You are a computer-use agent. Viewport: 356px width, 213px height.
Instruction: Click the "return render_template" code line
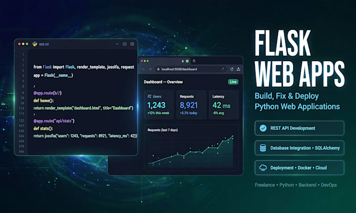(83, 108)
